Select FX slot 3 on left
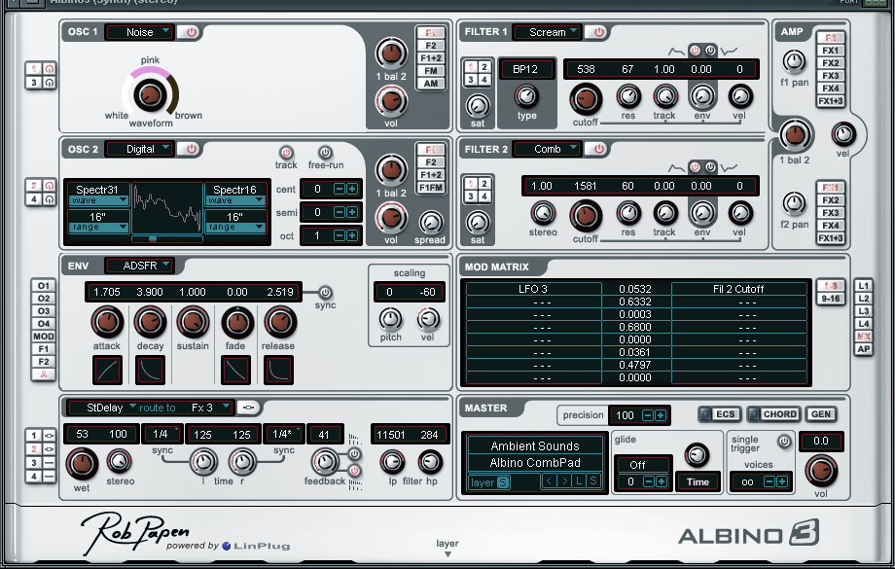This screenshot has width=895, height=569. point(34,463)
